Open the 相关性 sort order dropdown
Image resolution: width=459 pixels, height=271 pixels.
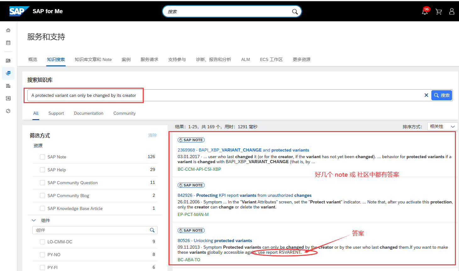[x=442, y=126]
